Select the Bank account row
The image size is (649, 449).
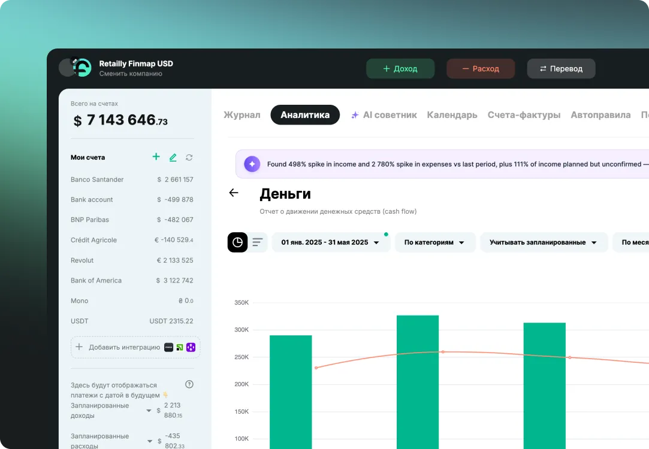coord(132,200)
